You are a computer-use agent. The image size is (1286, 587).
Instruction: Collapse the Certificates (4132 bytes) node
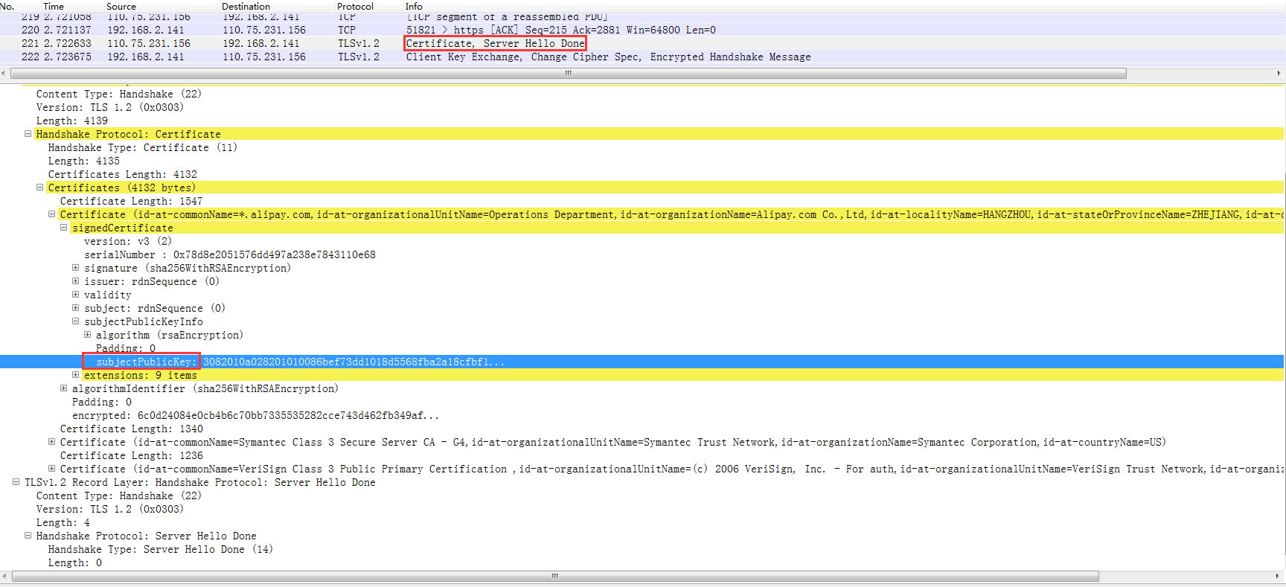(x=39, y=187)
